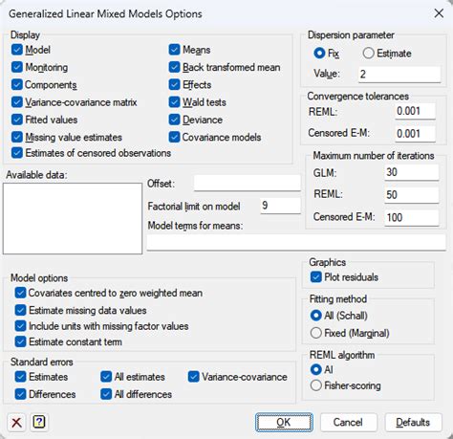The width and height of the screenshot is (453, 439).
Task: Disable Plot residuals in Graphics
Action: (x=316, y=277)
